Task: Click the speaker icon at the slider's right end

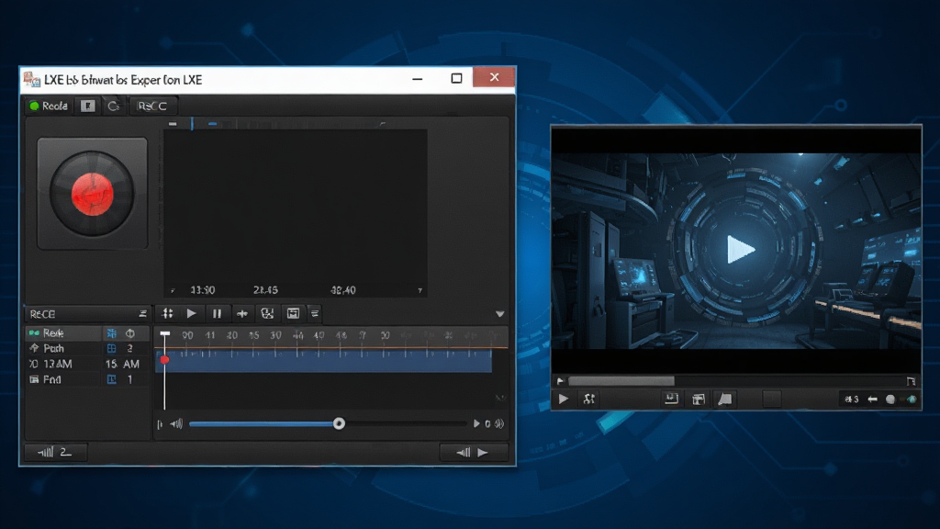Action: point(499,424)
